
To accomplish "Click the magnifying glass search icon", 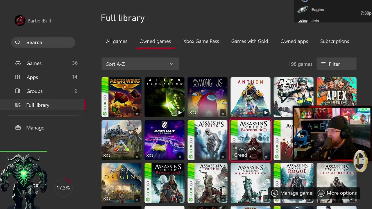I will click(18, 42).
